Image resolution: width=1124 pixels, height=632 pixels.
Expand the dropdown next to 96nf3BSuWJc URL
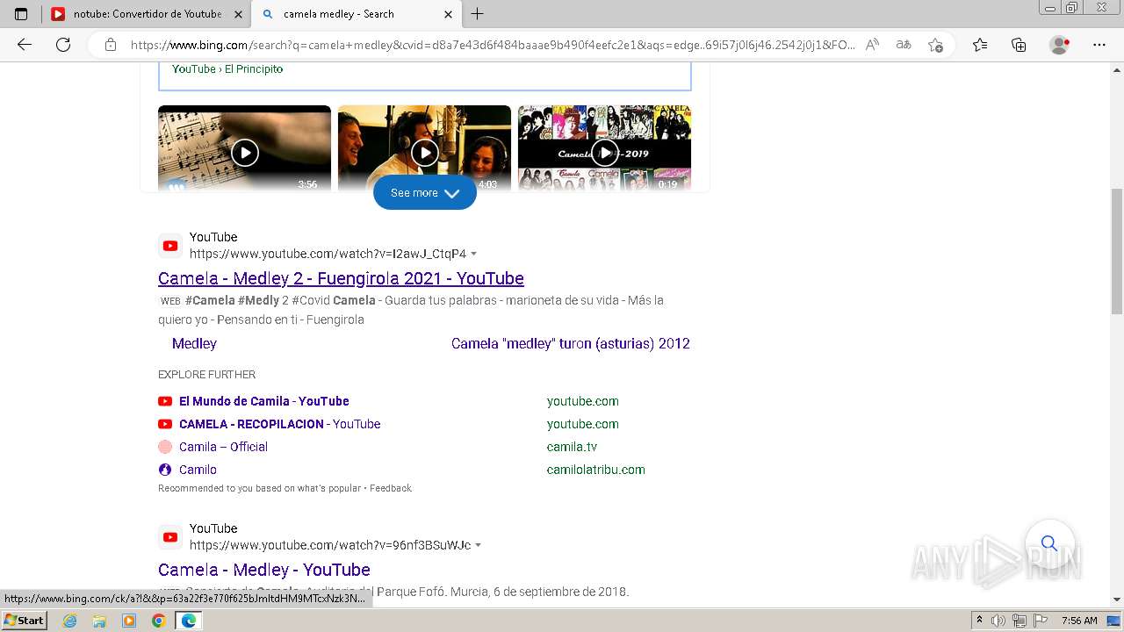[479, 545]
